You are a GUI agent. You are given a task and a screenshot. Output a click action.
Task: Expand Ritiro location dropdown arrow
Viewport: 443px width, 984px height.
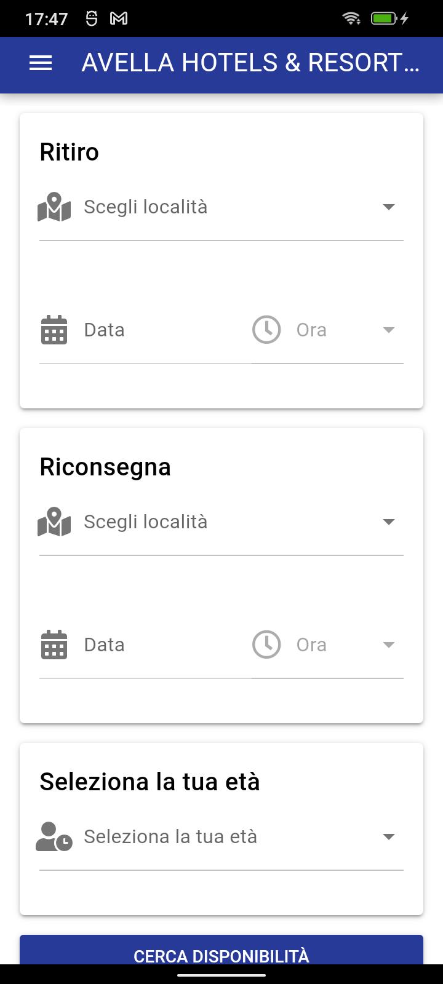388,207
